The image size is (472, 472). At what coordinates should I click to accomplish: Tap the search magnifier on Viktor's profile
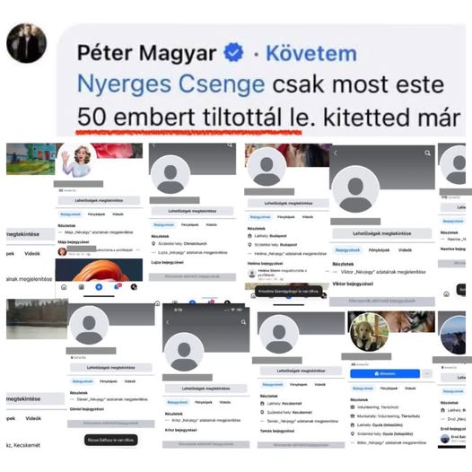tap(427, 153)
